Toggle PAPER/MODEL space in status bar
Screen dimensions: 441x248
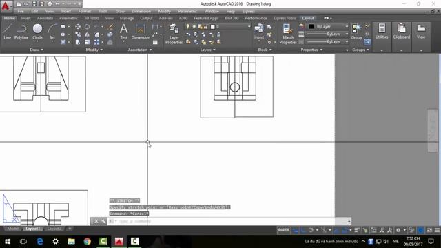283,230
